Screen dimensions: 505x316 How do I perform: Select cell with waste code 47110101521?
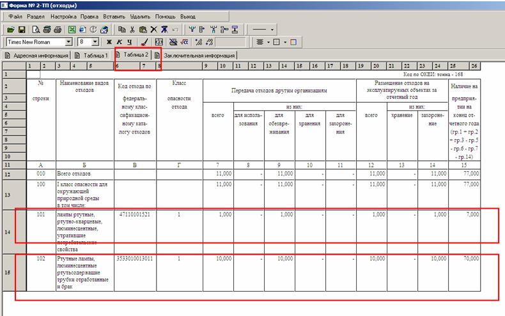click(x=134, y=215)
